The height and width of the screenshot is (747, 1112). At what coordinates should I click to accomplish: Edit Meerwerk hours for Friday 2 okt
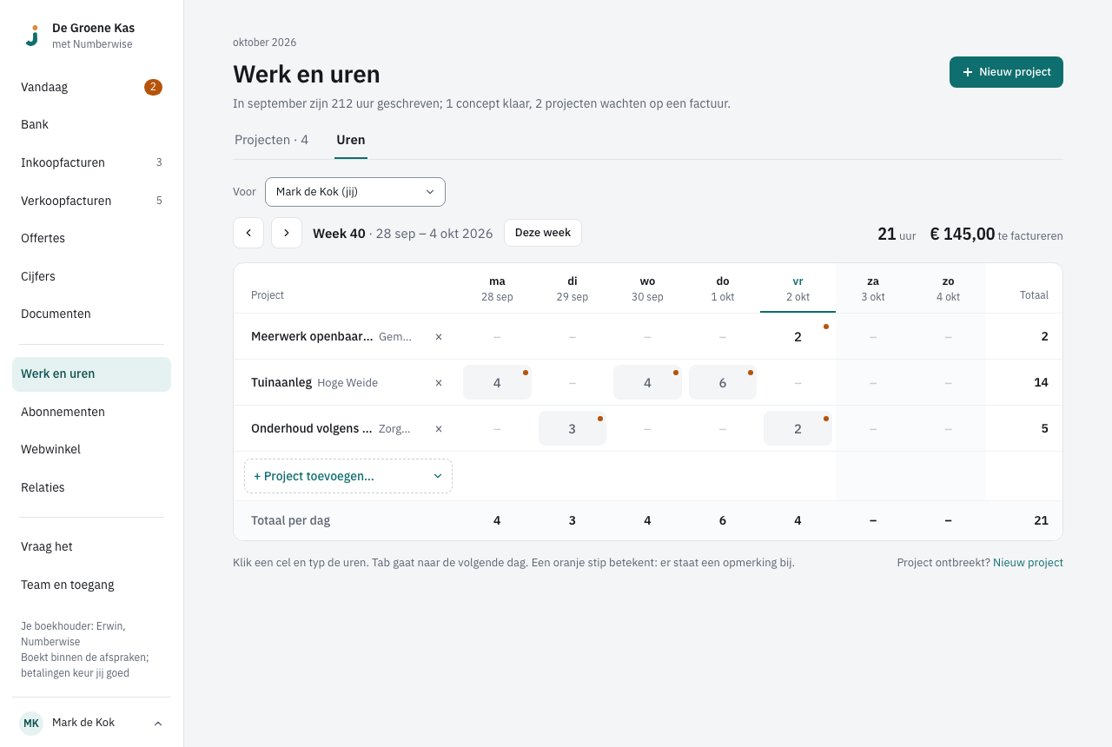[798, 336]
